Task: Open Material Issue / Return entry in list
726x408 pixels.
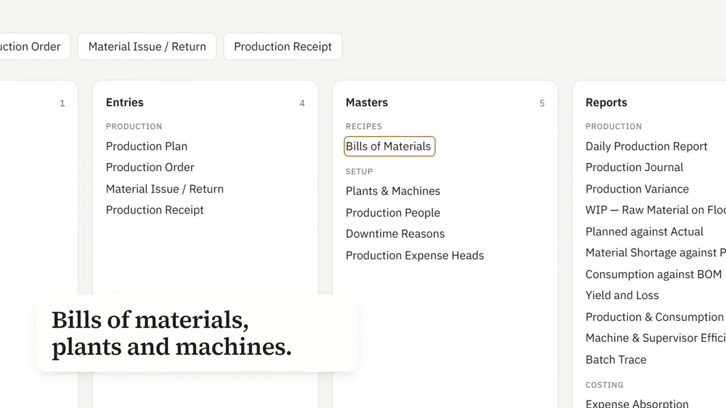Action: pyautogui.click(x=164, y=189)
